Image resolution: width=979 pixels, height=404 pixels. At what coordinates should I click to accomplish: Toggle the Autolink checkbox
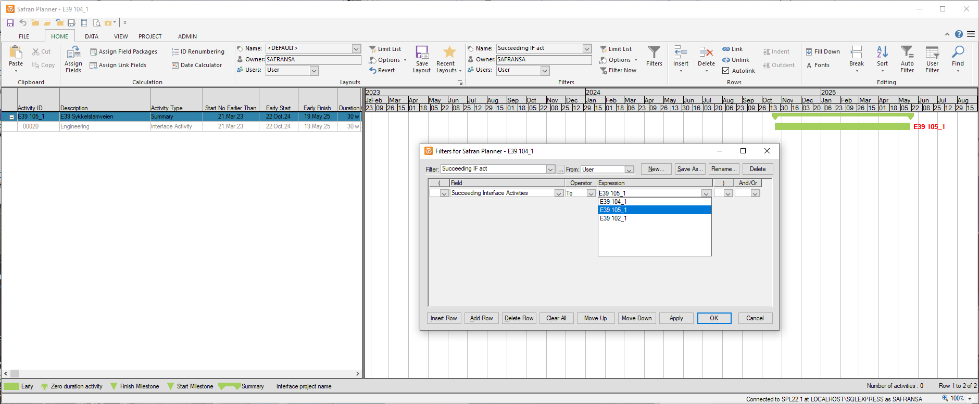click(x=726, y=71)
